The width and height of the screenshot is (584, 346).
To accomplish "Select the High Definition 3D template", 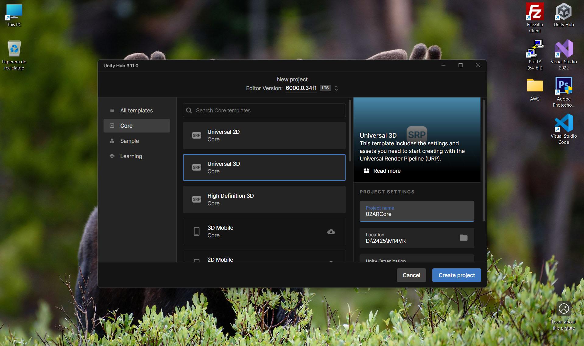I will click(x=264, y=199).
